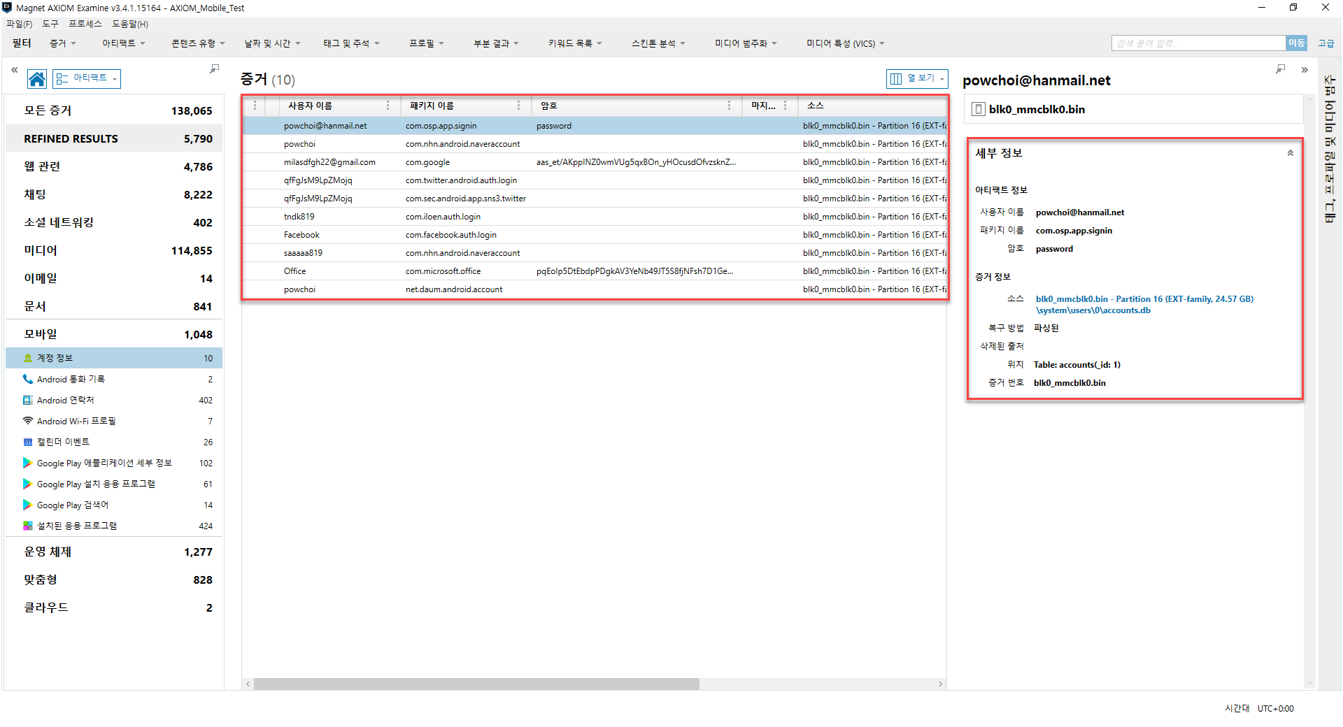Image resolution: width=1343 pixels, height=727 pixels.
Task: Click the Google Play 애플리케이션 세부 정보 icon
Action: (x=28, y=463)
